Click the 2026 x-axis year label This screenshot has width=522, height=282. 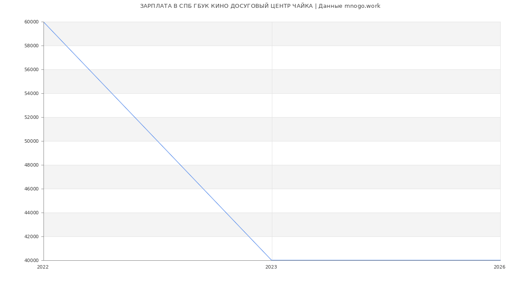pos(499,267)
